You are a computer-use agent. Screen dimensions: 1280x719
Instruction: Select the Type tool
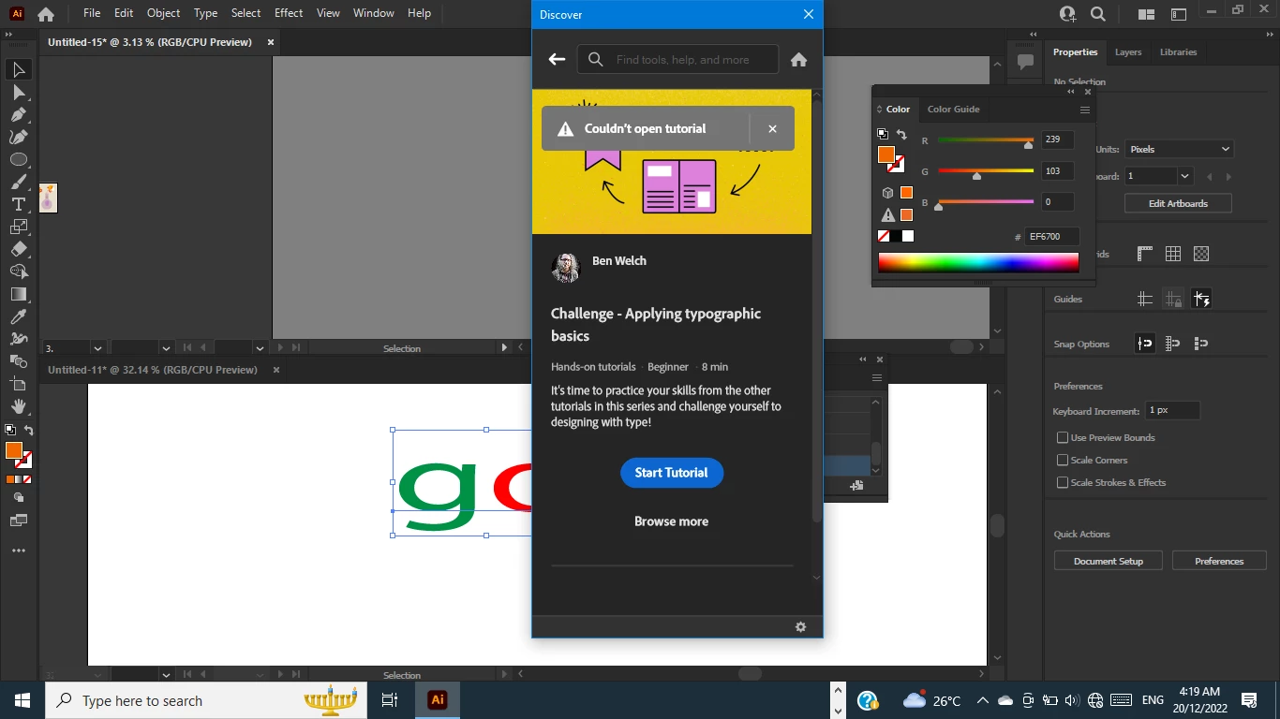[x=19, y=205]
